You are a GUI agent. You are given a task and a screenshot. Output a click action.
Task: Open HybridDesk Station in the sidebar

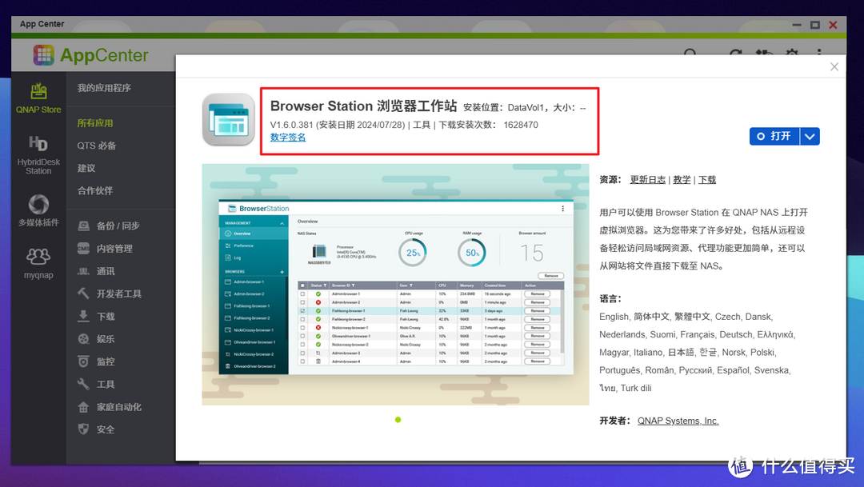[x=38, y=152]
